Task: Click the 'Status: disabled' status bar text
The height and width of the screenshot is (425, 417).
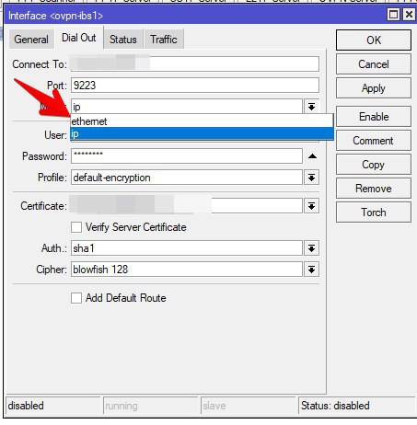Action: coord(335,406)
